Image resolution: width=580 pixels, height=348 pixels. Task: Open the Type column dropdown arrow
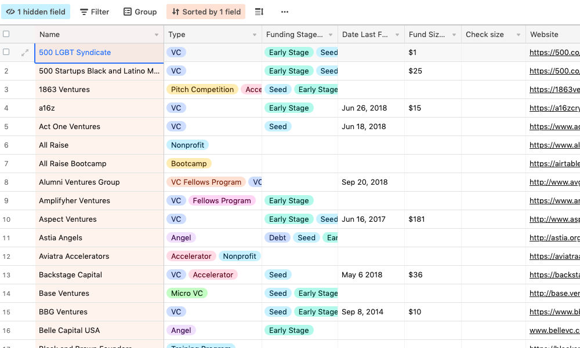pyautogui.click(x=255, y=35)
